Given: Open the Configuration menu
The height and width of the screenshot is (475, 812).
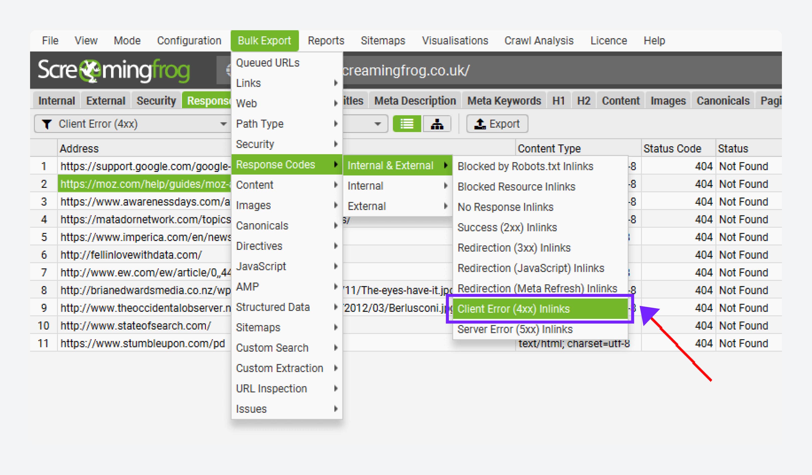Looking at the screenshot, I should point(189,41).
